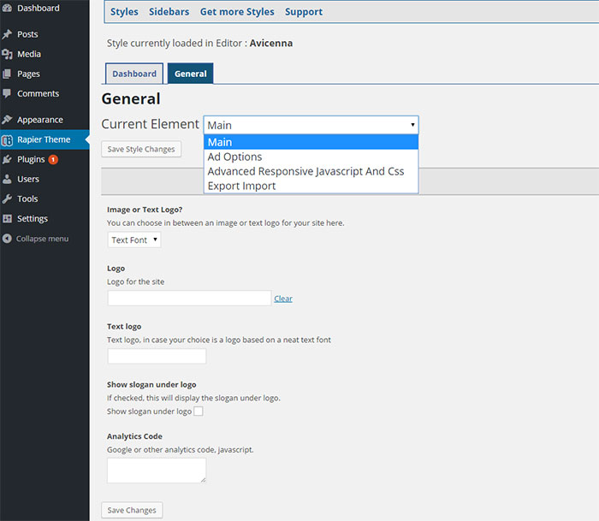The width and height of the screenshot is (599, 521).
Task: Click the Settings sliders icon
Action: coord(7,219)
